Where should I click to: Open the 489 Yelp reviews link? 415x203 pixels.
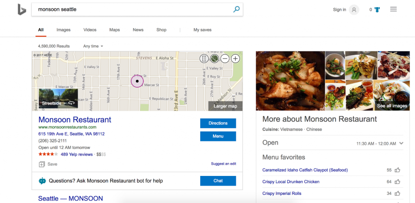77,154
